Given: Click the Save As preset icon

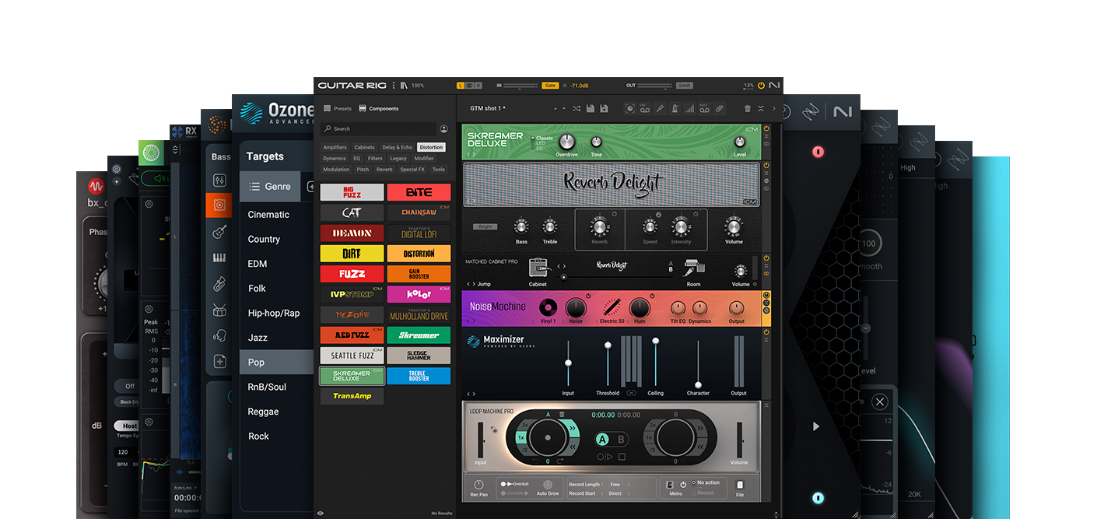Looking at the screenshot, I should click(605, 108).
